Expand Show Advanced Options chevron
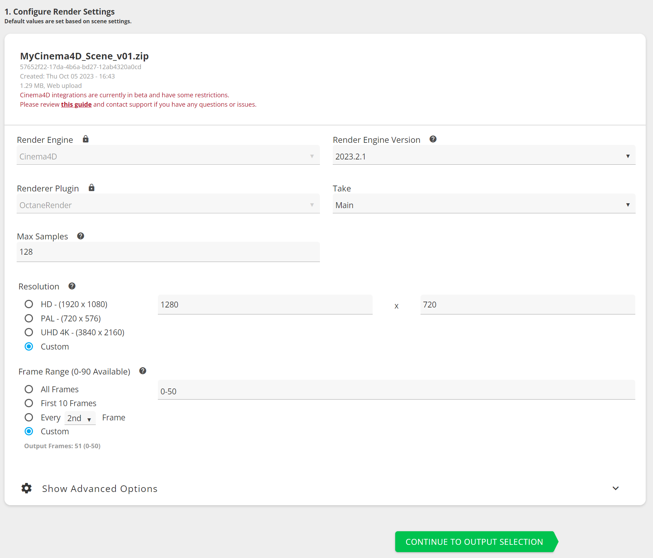 [x=616, y=489]
